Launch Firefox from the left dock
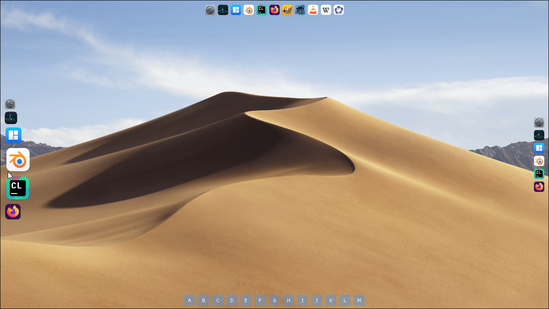549x309 pixels. point(13,211)
